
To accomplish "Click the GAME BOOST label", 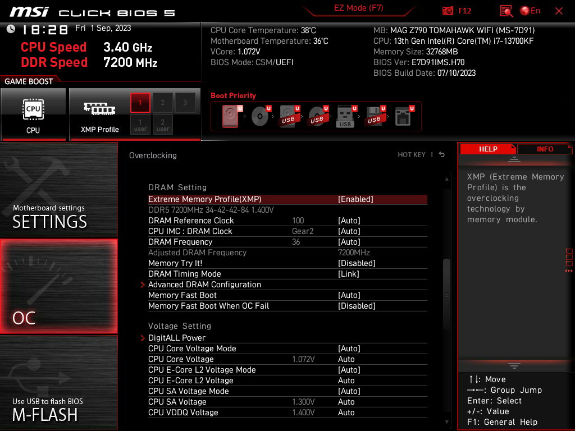I will point(29,81).
